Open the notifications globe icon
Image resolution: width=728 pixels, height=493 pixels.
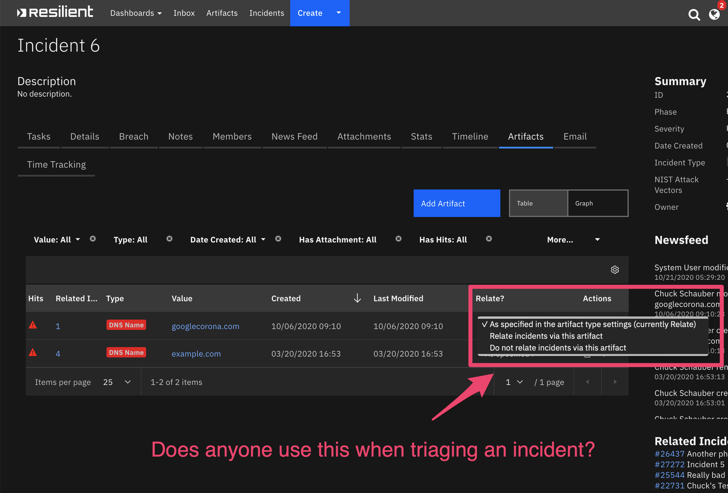[714, 14]
